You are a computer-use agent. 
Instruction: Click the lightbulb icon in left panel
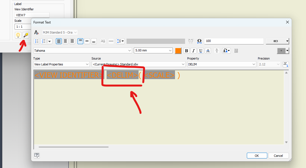coord(18,35)
